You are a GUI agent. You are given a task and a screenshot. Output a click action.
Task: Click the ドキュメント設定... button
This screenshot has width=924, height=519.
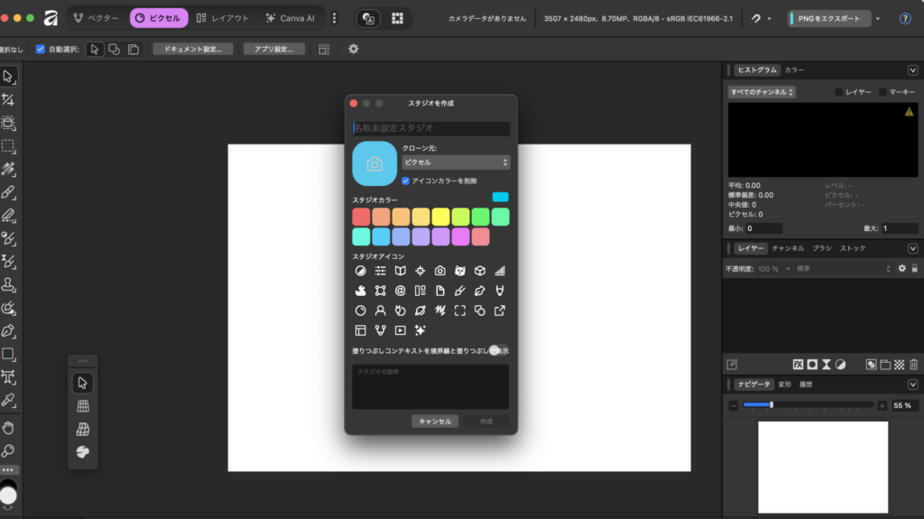click(x=193, y=49)
